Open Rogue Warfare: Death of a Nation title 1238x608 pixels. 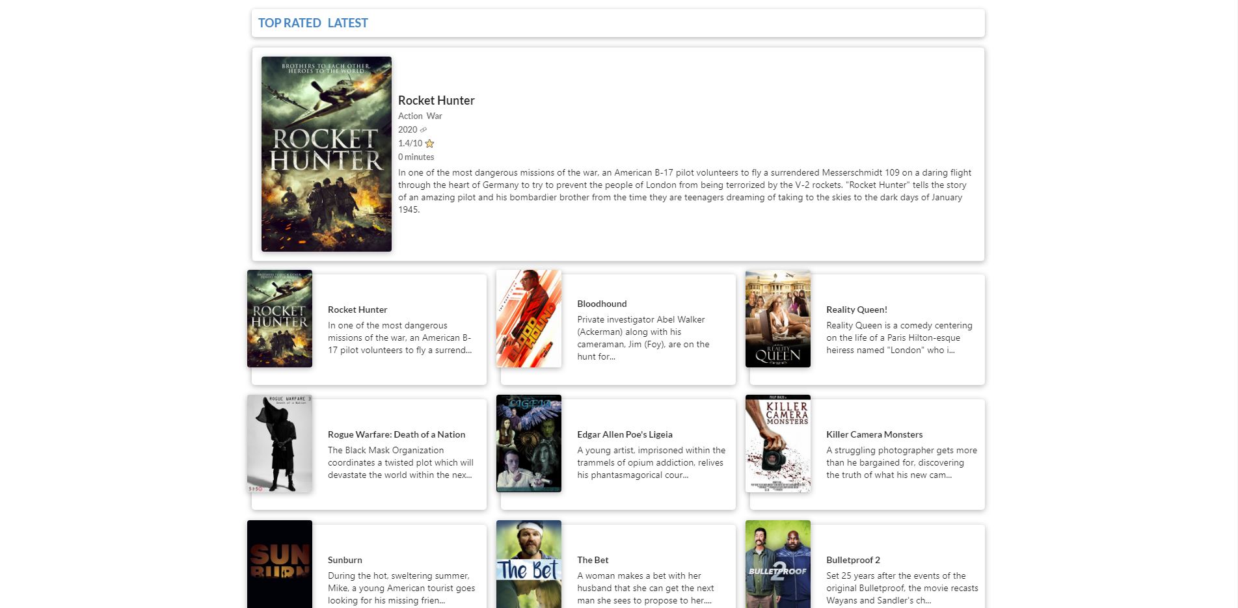pos(397,434)
